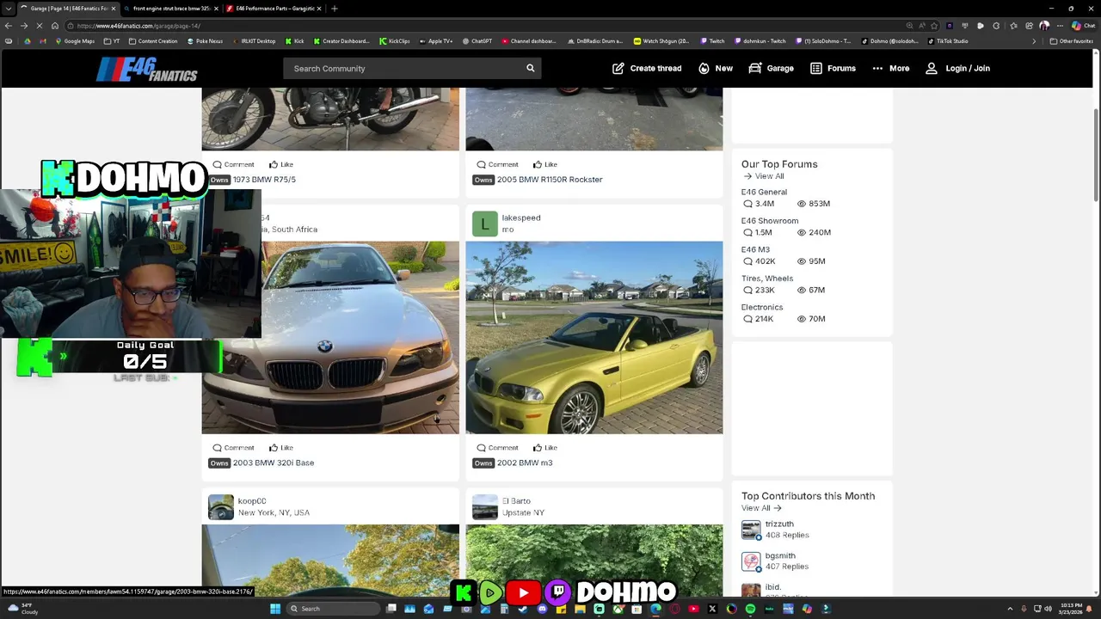Click the E46 Fanatics logo
Image resolution: width=1101 pixels, height=619 pixels.
point(147,69)
